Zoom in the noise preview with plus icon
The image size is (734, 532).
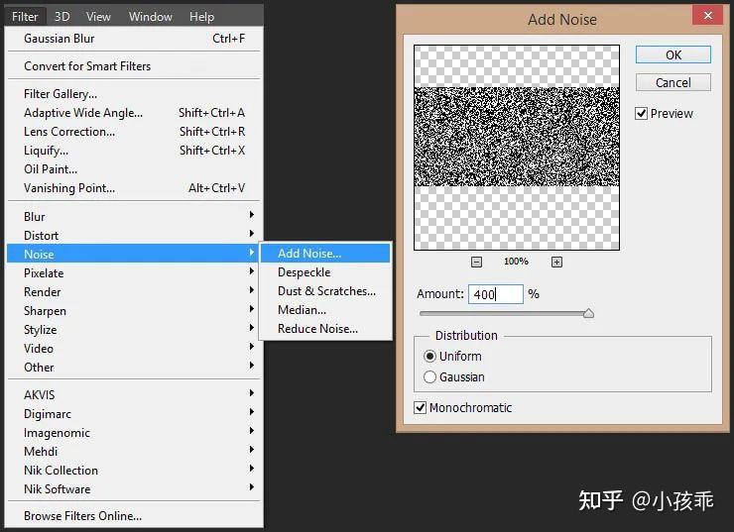click(x=556, y=262)
